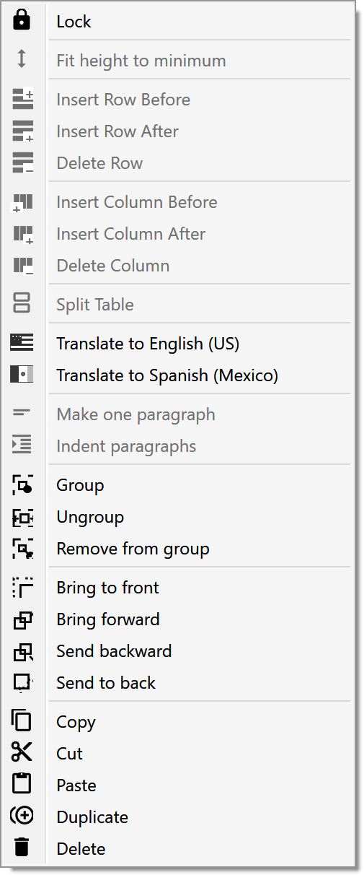Click the clipboard Paste icon
This screenshot has height=875, width=364.
point(22,784)
